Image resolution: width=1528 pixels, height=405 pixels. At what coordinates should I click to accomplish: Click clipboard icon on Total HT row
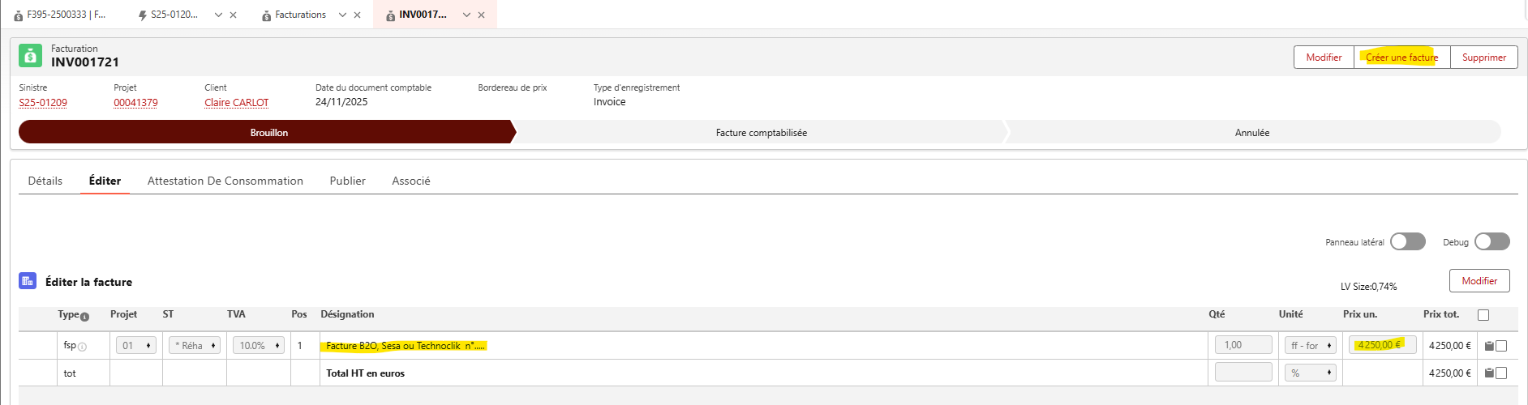pyautogui.click(x=1489, y=373)
